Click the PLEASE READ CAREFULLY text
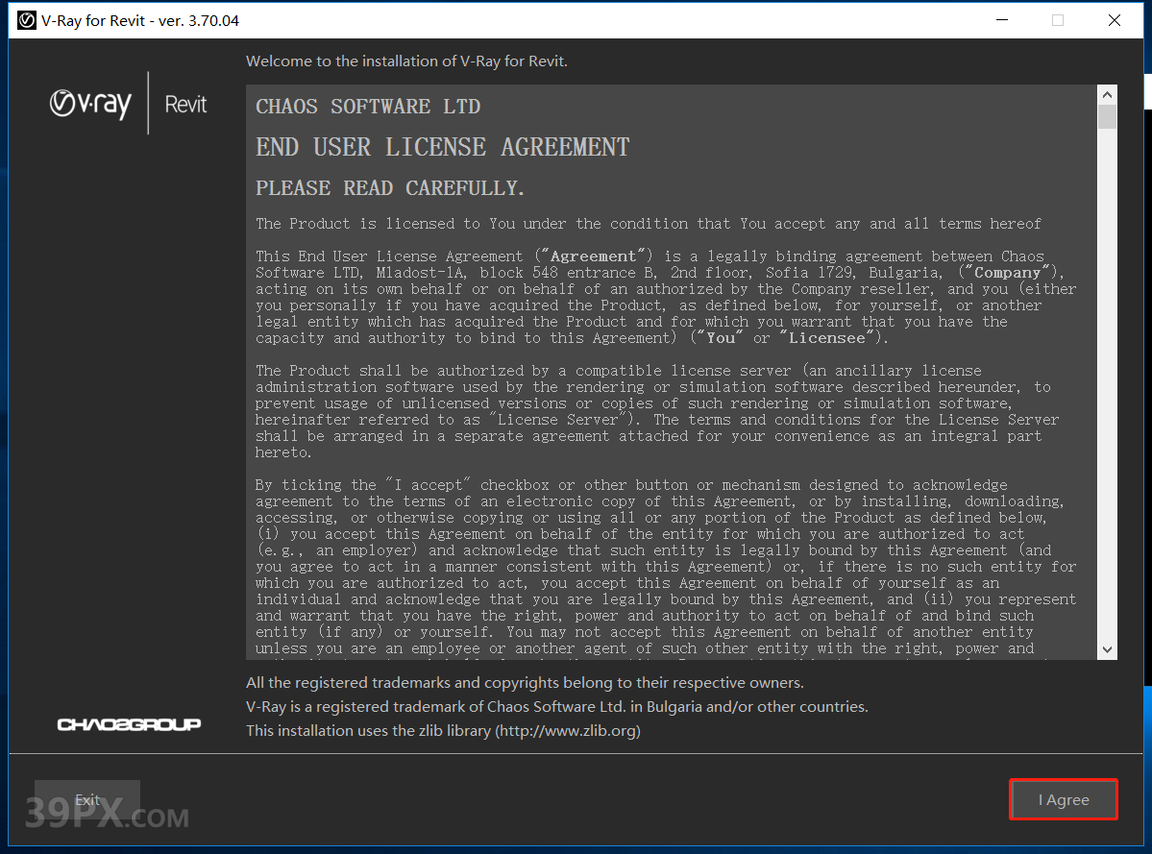Screen dimensions: 1152x854 coord(390,188)
